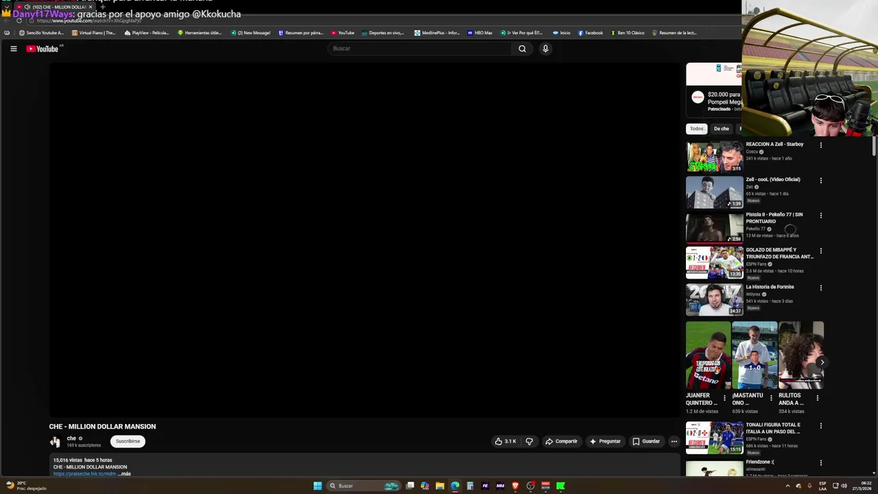
Task: Open the ¡MASTANTUONO short
Action: (x=755, y=355)
